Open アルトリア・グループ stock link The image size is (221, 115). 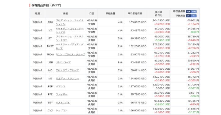67,70
